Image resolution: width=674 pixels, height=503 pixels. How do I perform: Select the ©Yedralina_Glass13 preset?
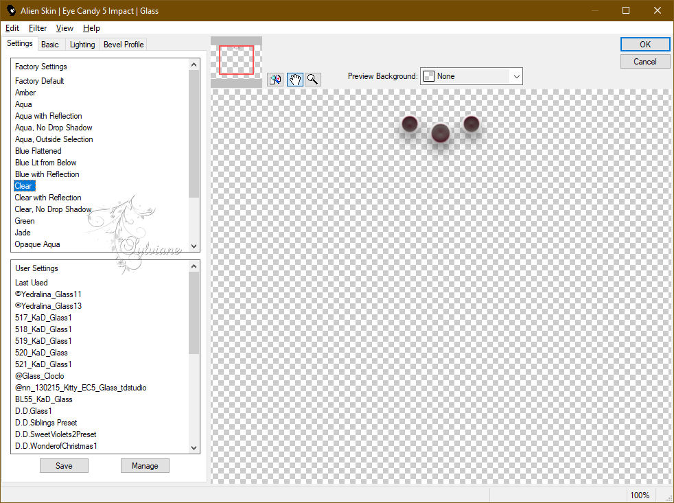point(48,305)
